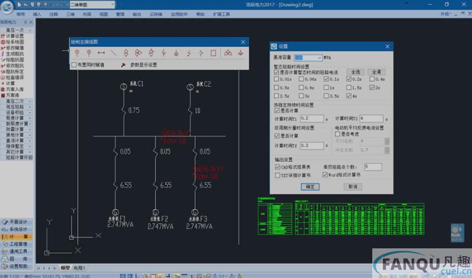Select the three-winding transformer icon
The image size is (472, 278).
[138, 53]
